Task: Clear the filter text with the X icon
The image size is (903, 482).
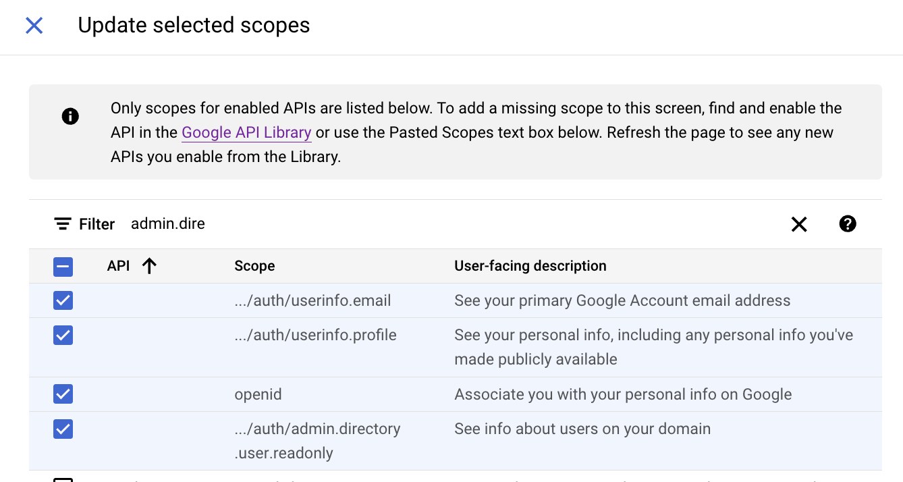Action: coord(799,224)
